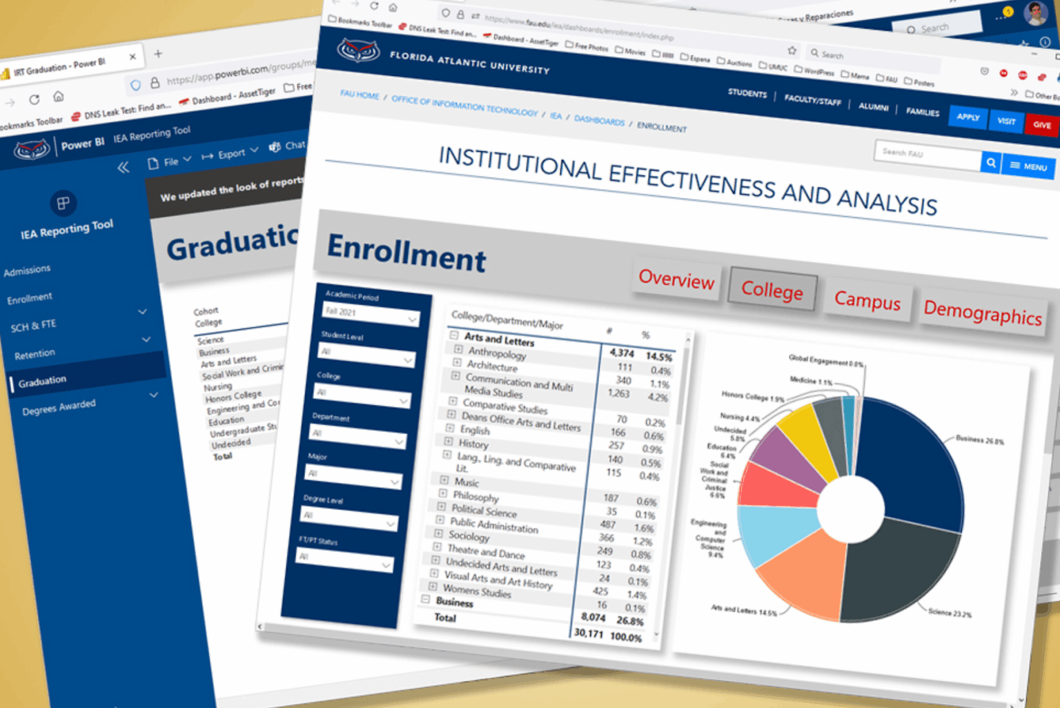1060x708 pixels.
Task: Collapse the Arts and Letters tree row
Action: pyautogui.click(x=454, y=335)
